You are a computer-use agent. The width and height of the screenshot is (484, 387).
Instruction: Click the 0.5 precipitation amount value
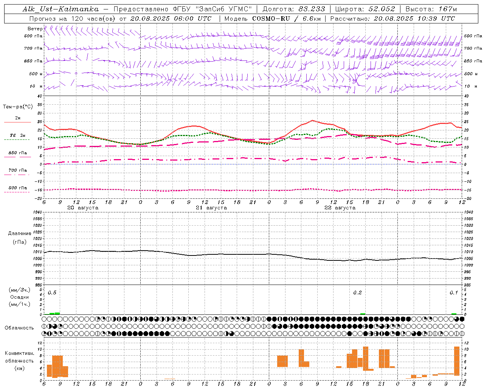click(52, 293)
